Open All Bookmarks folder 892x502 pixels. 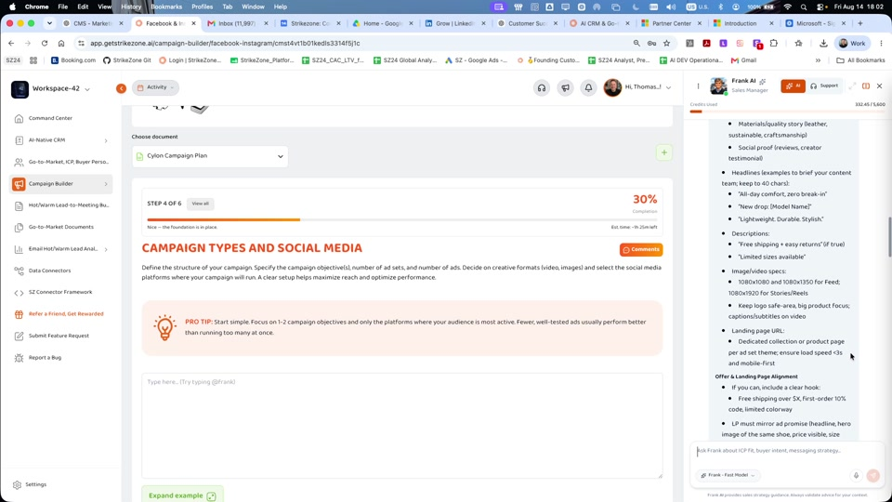point(860,60)
